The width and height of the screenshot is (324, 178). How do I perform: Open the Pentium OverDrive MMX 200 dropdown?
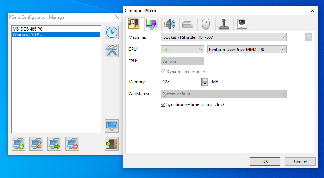point(247,50)
